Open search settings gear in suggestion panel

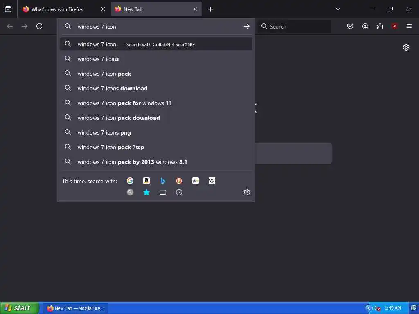[x=246, y=192]
